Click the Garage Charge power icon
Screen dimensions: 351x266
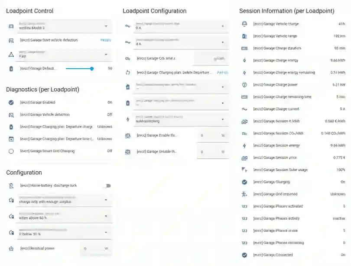[244, 85]
